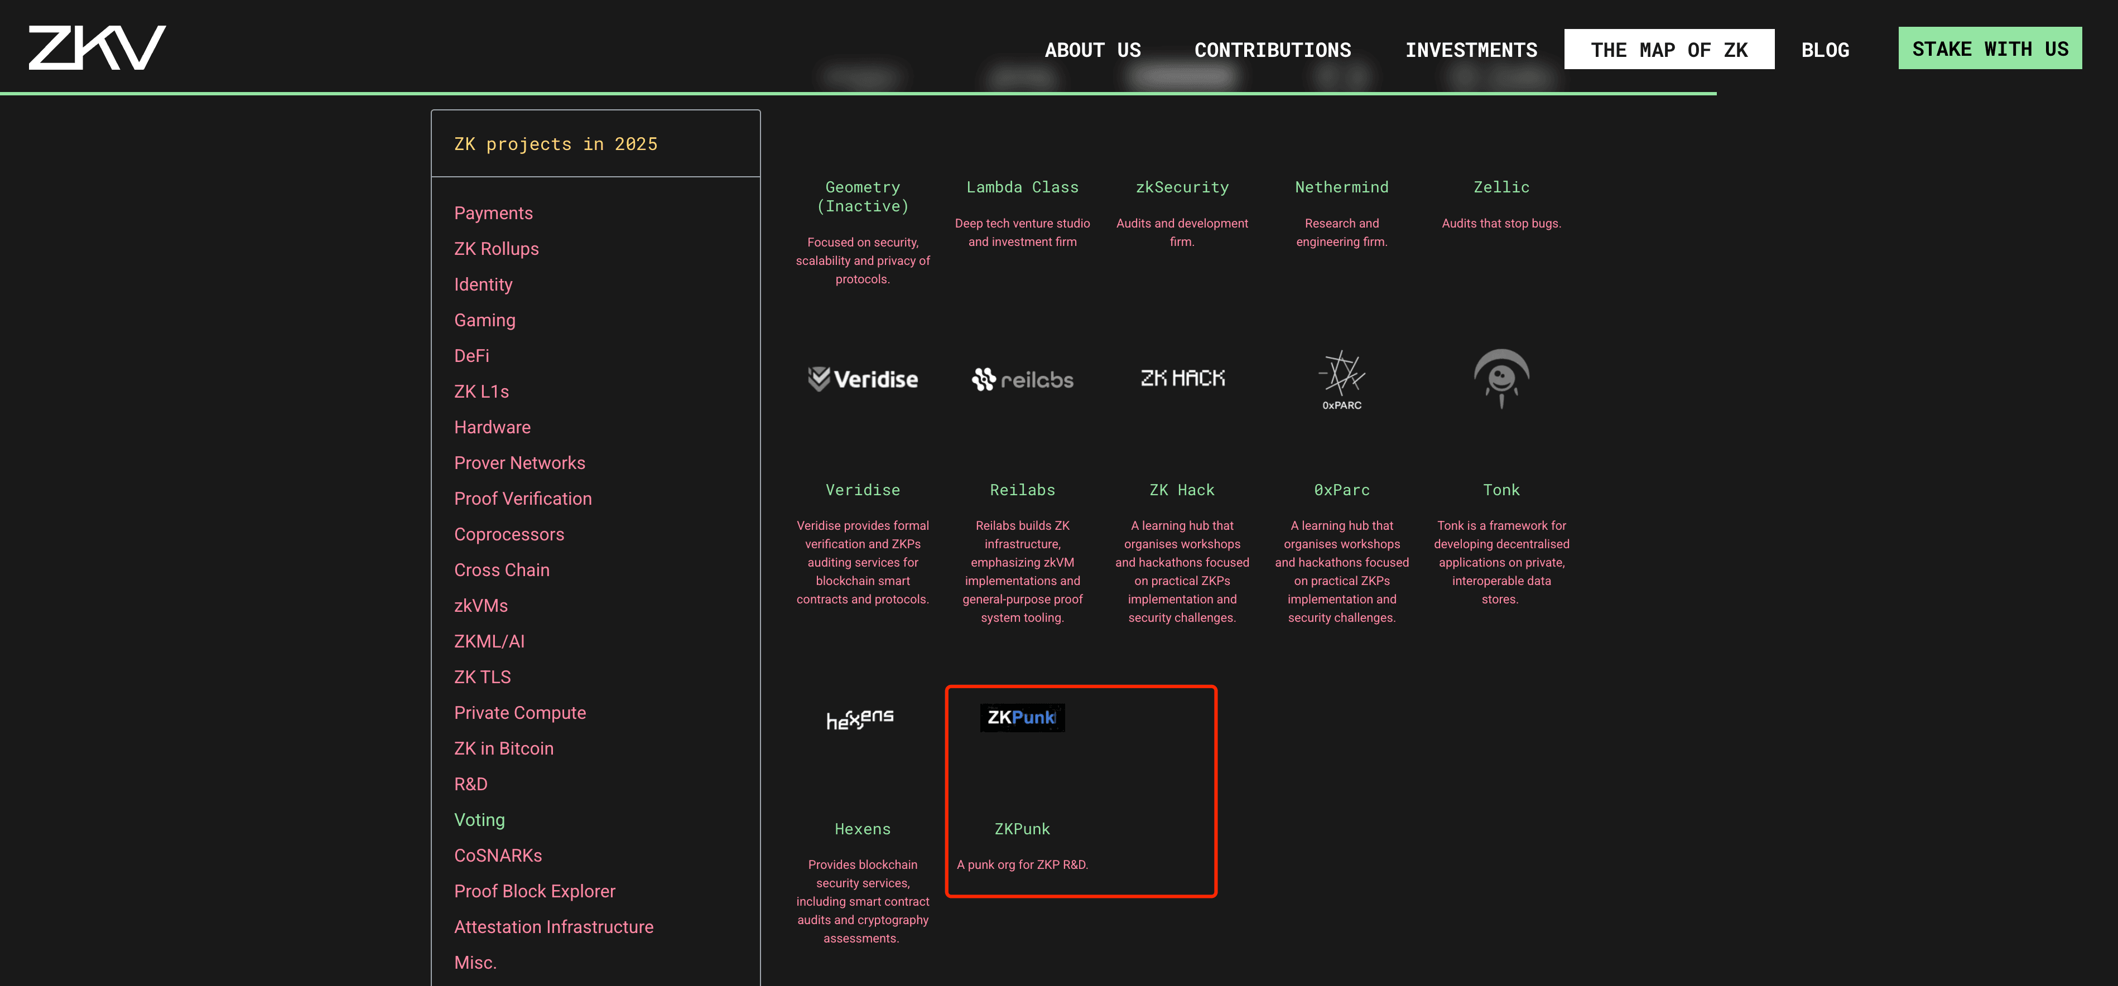
Task: Select ZK Rollups category
Action: point(496,248)
